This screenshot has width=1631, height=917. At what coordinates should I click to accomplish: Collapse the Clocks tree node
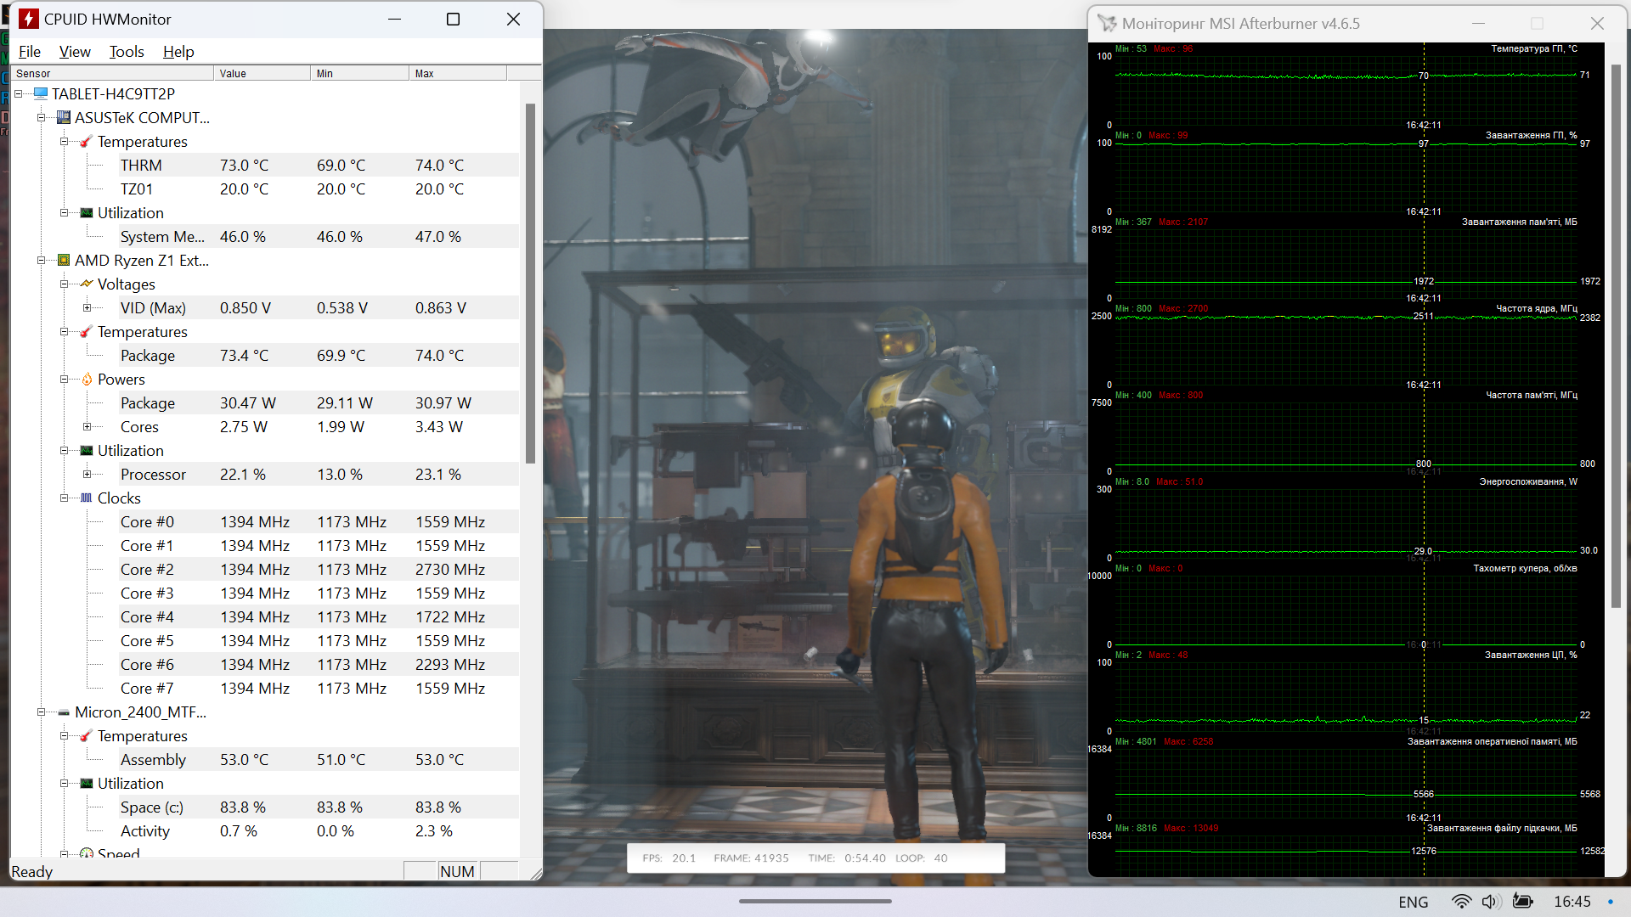(64, 498)
